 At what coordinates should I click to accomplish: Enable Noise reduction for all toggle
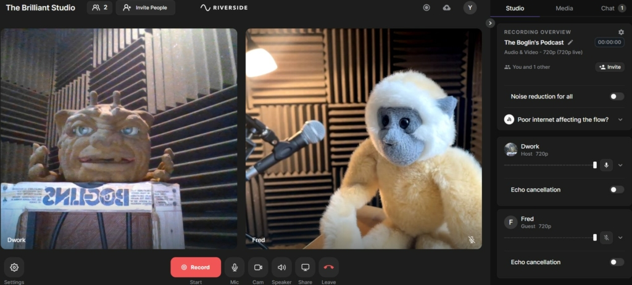(x=617, y=97)
